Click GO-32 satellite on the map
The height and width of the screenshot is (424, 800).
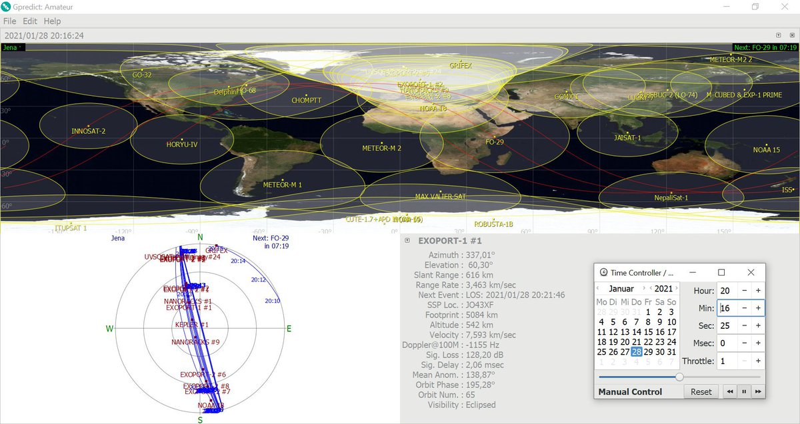tap(142, 75)
